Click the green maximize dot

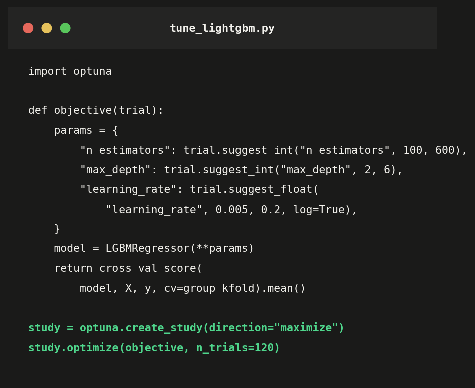(x=65, y=28)
